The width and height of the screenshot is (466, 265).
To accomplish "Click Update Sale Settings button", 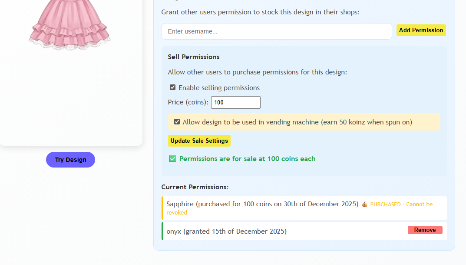I will [x=199, y=141].
